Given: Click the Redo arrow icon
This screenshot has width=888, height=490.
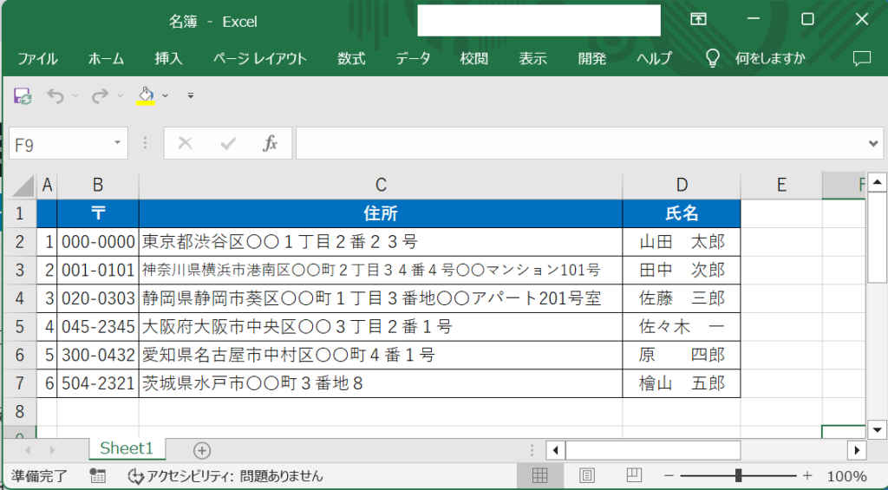Looking at the screenshot, I should click(101, 95).
